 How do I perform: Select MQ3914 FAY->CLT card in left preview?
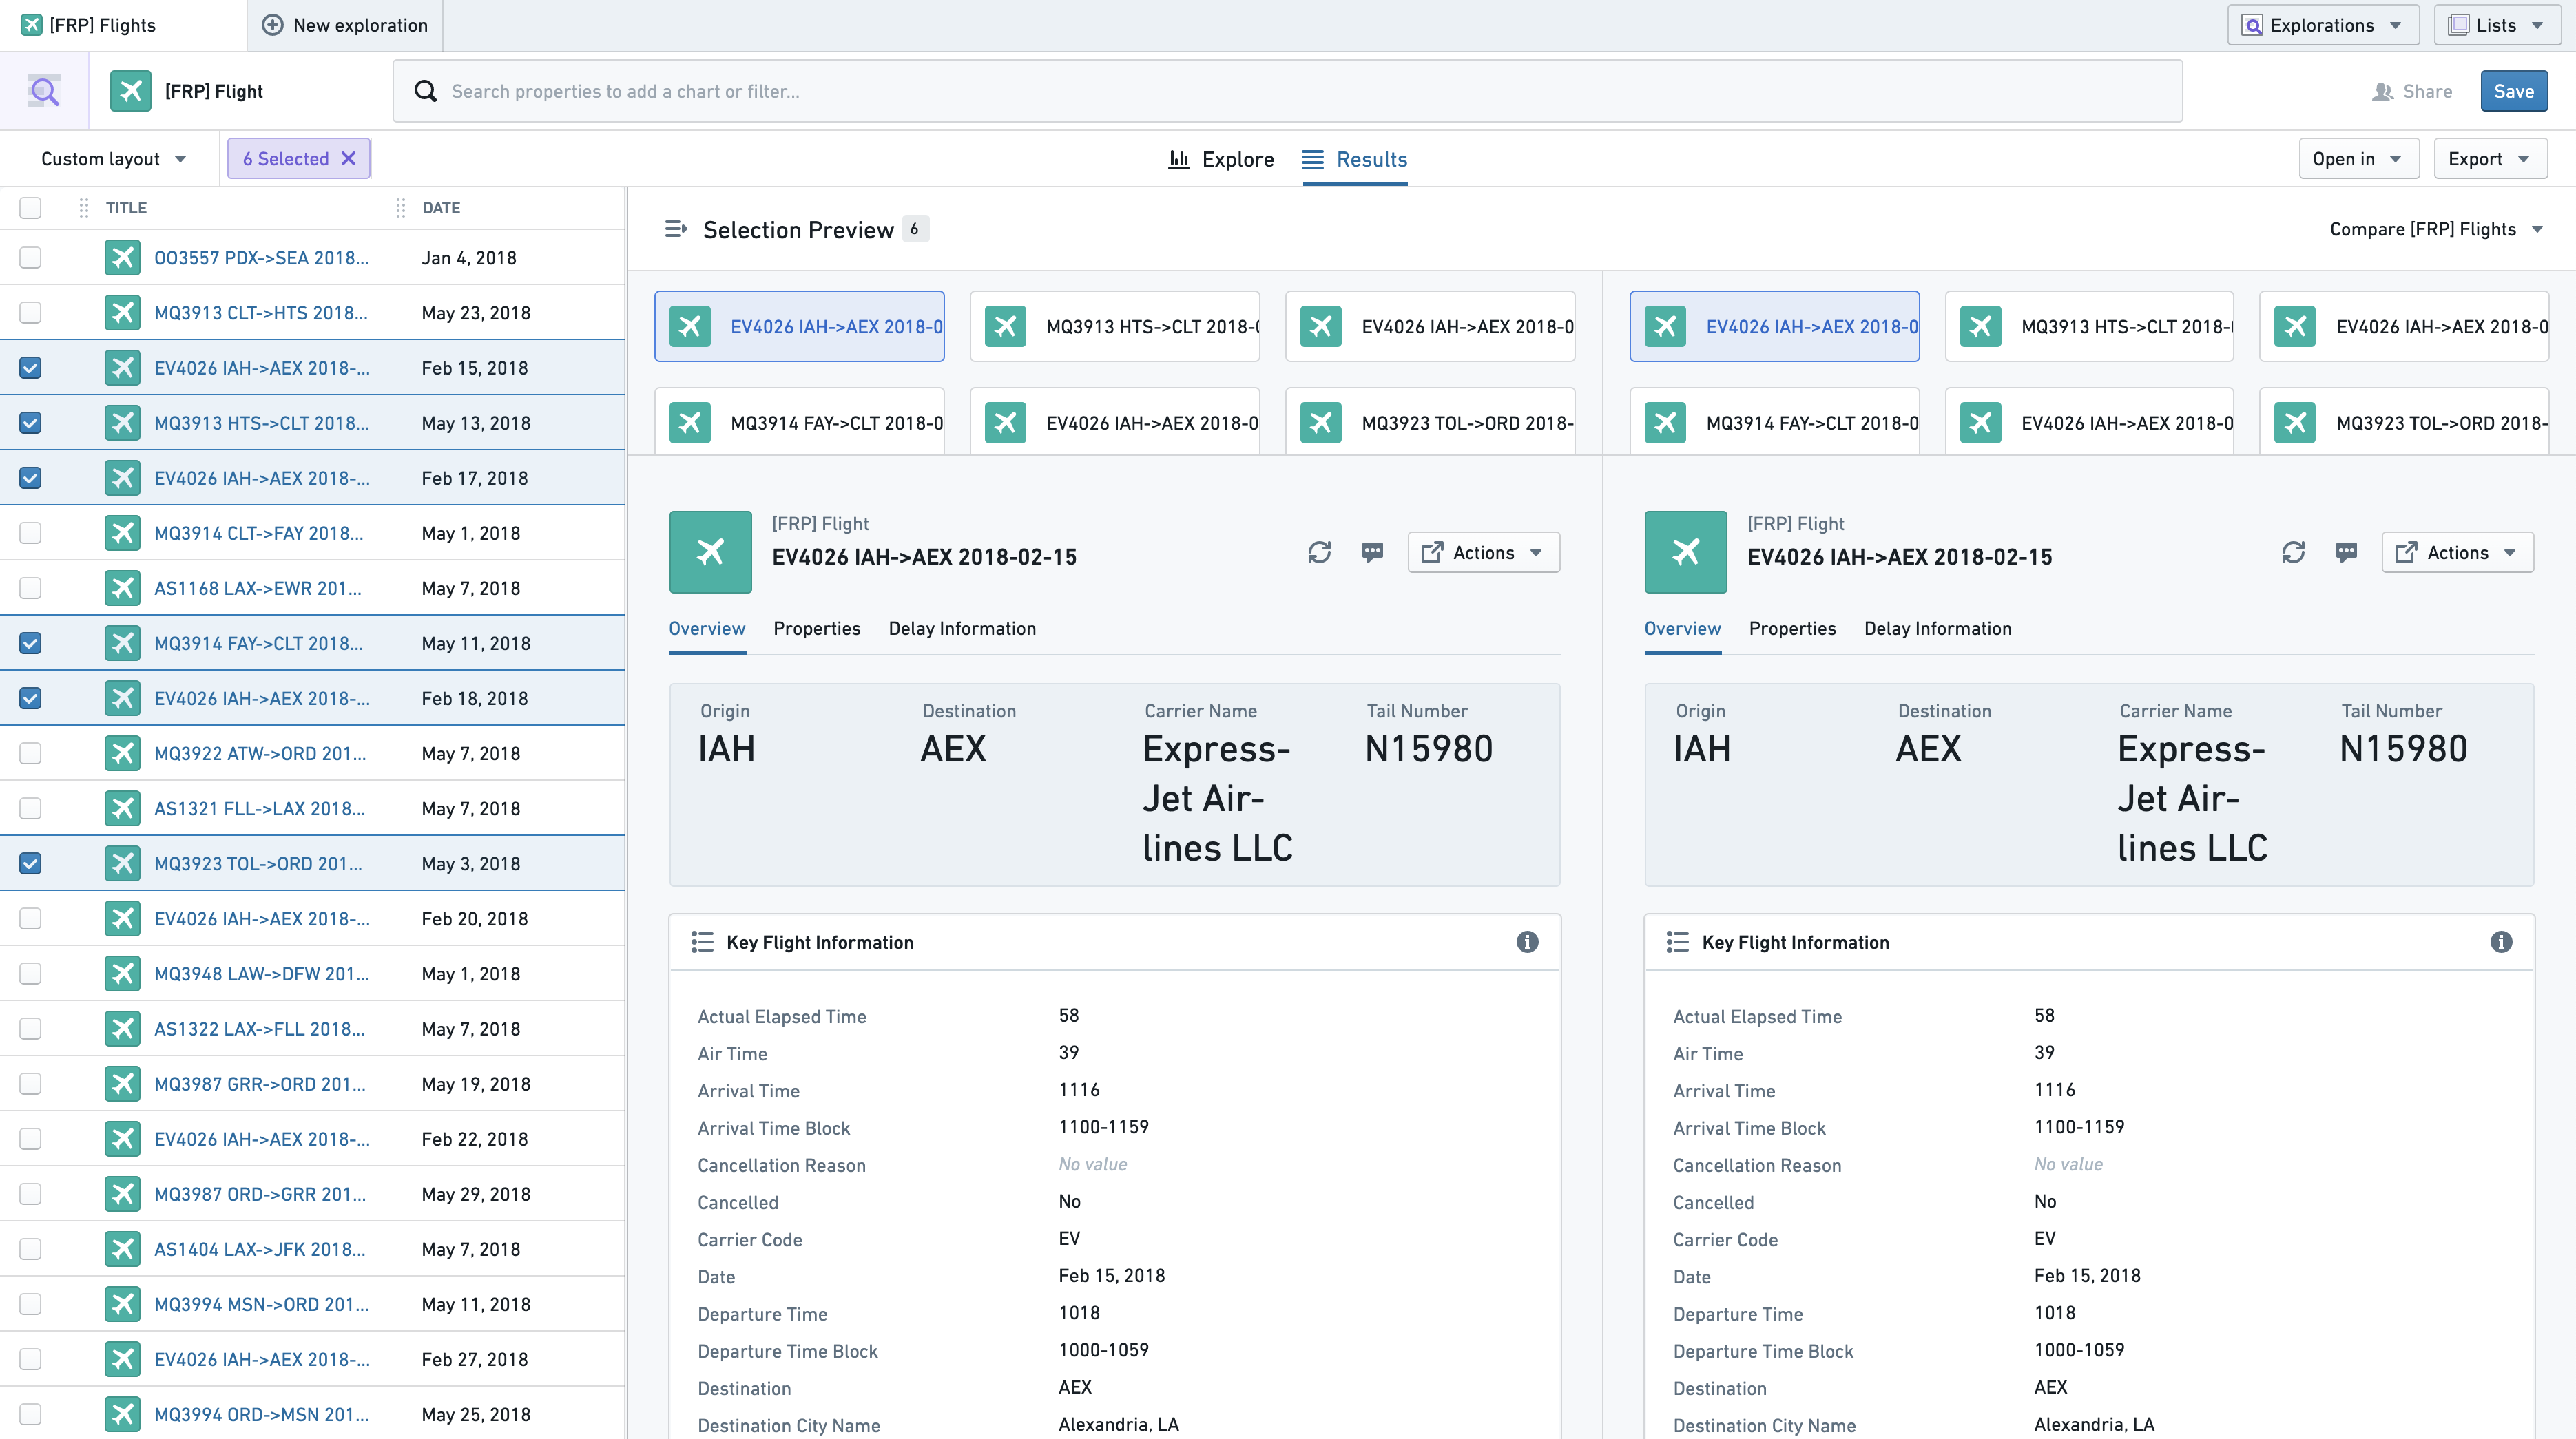(x=799, y=421)
